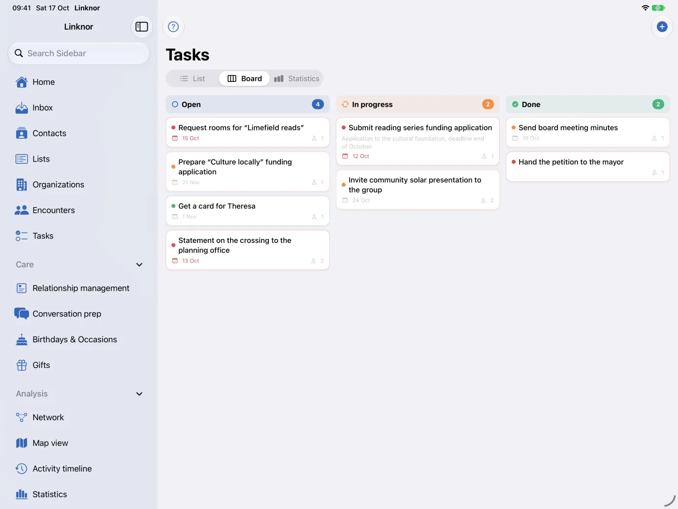
Task: Open Prepare Culture locally funding application task
Action: tap(248, 172)
